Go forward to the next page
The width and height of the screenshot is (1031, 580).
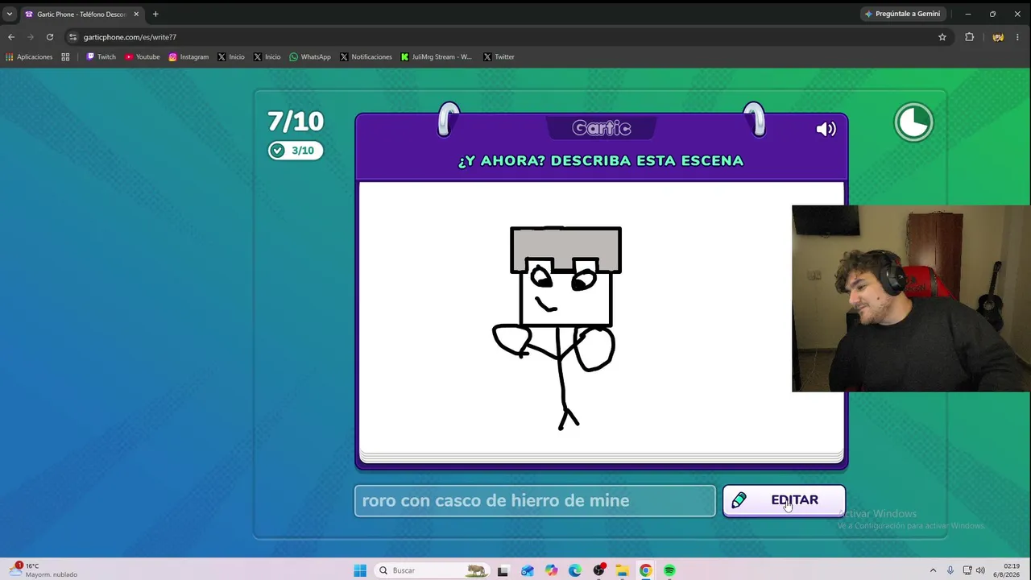[31, 37]
